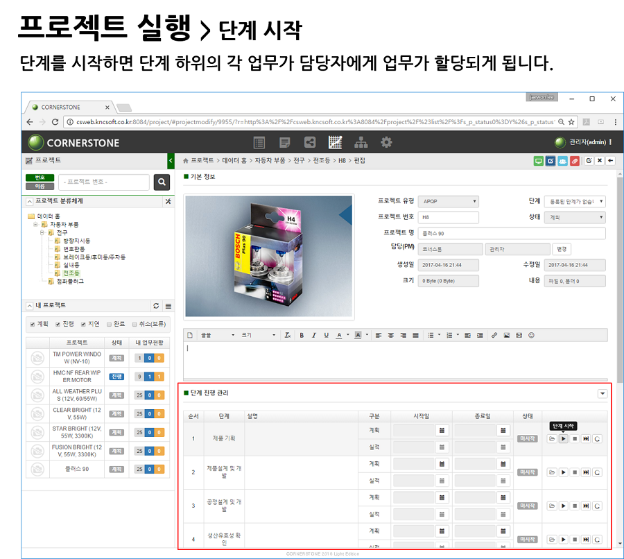The image size is (624, 559).
Task: Open the 상태 dropdown showing 계획
Action: [x=575, y=217]
